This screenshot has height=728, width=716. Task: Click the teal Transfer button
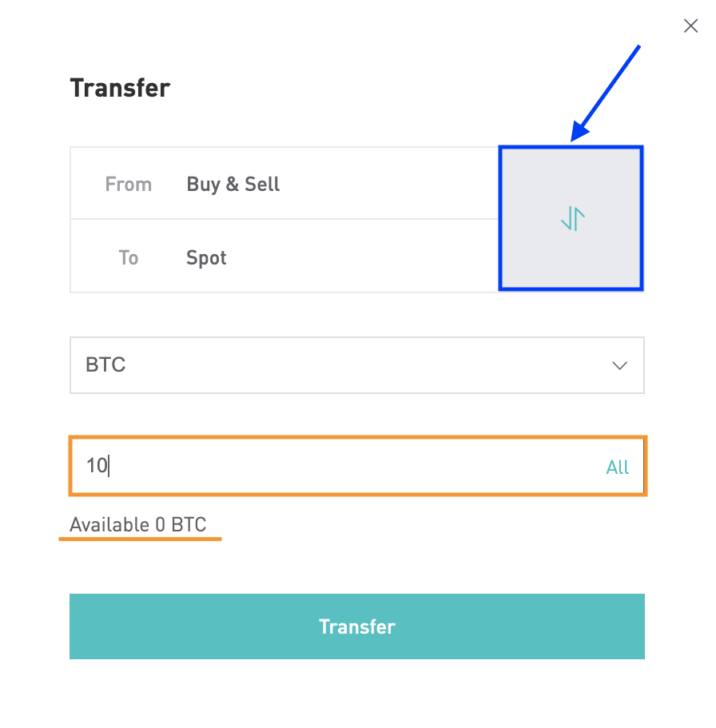356,627
